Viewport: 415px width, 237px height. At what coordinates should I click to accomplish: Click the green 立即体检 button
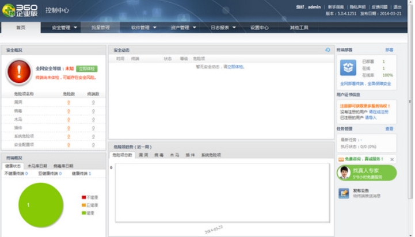tap(87, 69)
